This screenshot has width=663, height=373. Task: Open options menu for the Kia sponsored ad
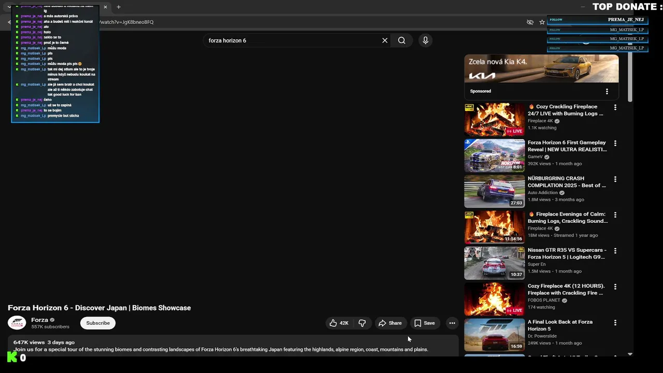(x=607, y=91)
